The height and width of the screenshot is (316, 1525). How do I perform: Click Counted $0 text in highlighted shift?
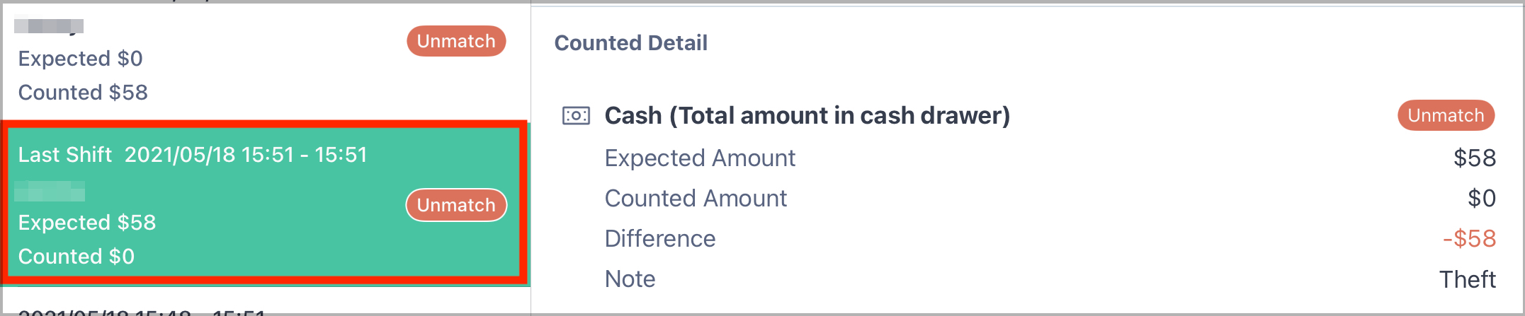pos(76,256)
